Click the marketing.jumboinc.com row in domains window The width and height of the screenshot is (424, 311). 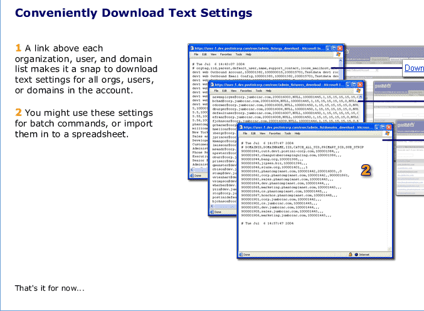(286, 216)
